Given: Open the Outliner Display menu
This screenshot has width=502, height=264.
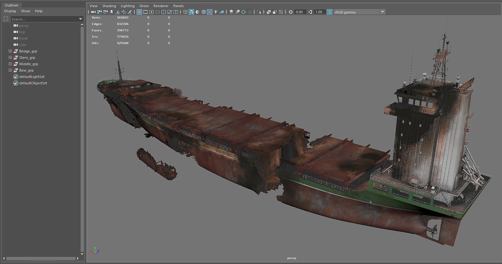Looking at the screenshot, I should [10, 11].
